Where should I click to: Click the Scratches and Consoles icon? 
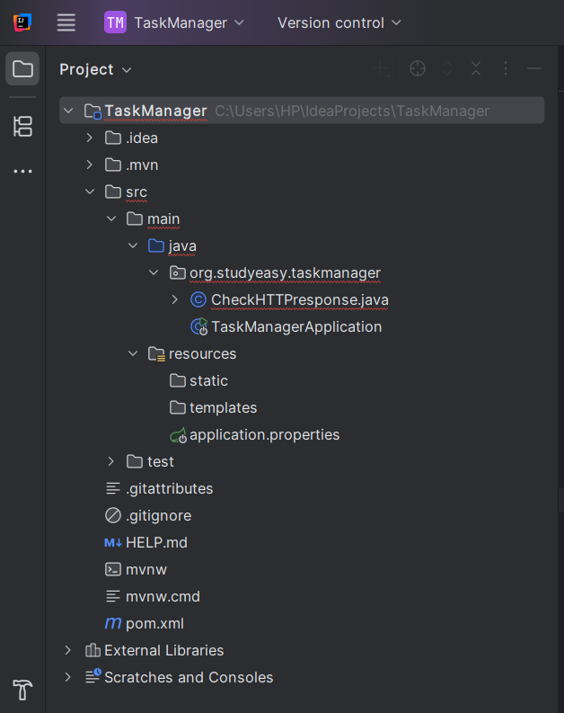coord(93,676)
